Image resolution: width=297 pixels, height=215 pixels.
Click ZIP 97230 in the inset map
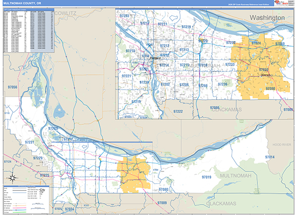click(231, 43)
